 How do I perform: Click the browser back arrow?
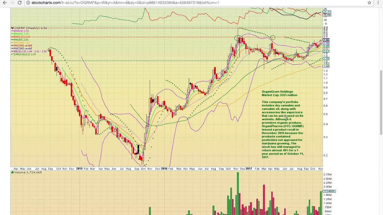(5, 3)
